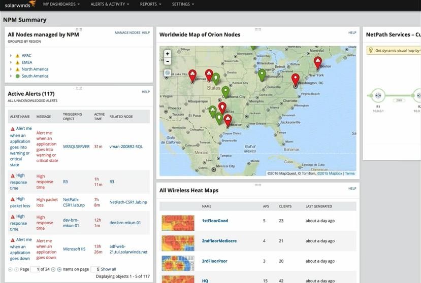Click the Active Time column header

99,117
